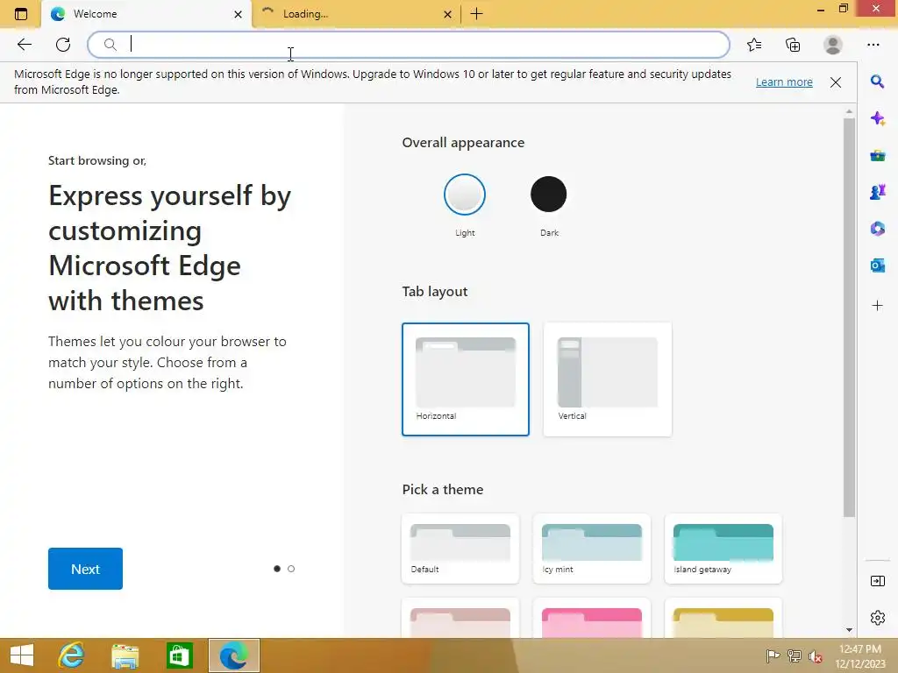Click scrollbar down arrow
The height and width of the screenshot is (673, 898).
(849, 630)
